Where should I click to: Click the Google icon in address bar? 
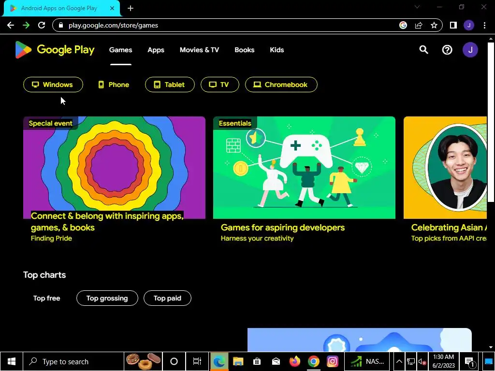[403, 25]
